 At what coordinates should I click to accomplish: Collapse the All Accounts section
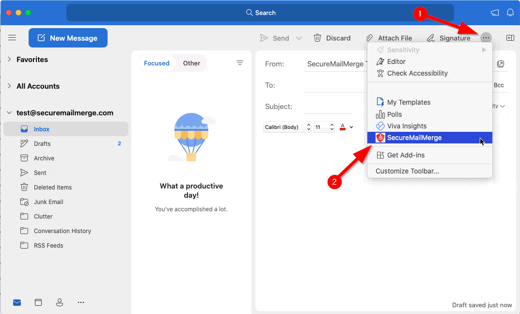(x=9, y=86)
